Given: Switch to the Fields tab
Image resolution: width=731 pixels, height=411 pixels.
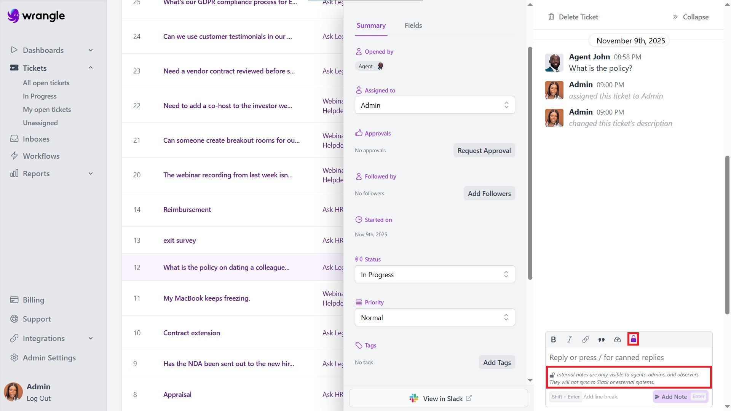Looking at the screenshot, I should point(413,25).
